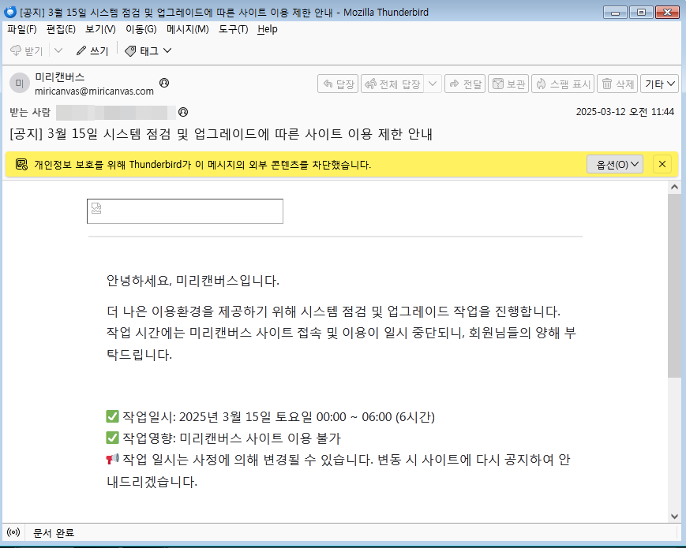Screen dimensions: 686x548
Task: Click the 삭제 delete button
Action: (617, 84)
